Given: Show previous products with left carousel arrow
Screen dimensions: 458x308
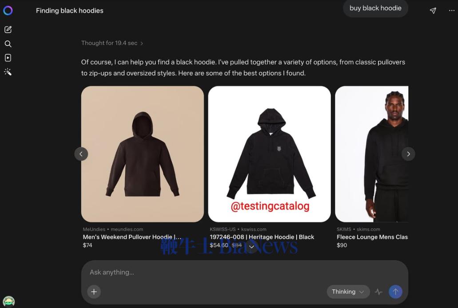Looking at the screenshot, I should click(81, 154).
